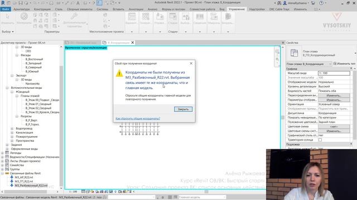The height and width of the screenshot is (200, 357).
Task: Click the detail level icon in view control bar
Action: [83, 192]
